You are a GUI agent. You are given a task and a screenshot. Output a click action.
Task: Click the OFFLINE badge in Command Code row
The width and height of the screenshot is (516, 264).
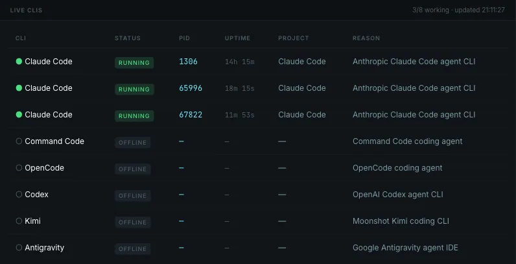133,143
